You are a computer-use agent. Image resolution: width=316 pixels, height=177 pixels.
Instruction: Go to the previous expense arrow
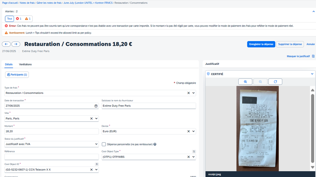(6, 44)
